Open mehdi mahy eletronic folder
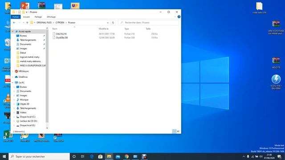The width and height of the screenshot is (285, 160). pos(30,61)
